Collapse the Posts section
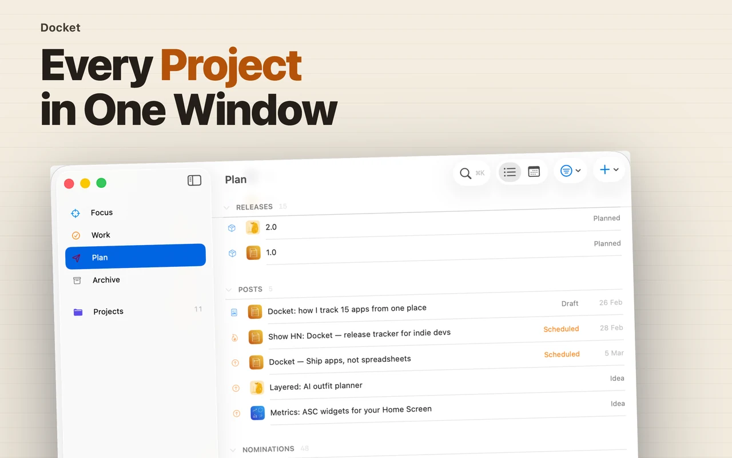 tap(229, 290)
